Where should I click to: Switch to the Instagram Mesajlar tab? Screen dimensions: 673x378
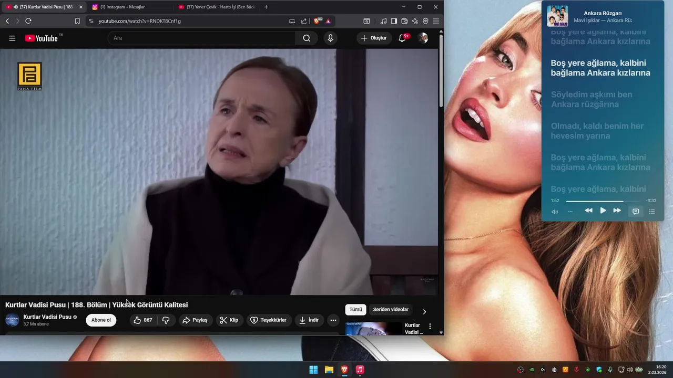coord(129,7)
